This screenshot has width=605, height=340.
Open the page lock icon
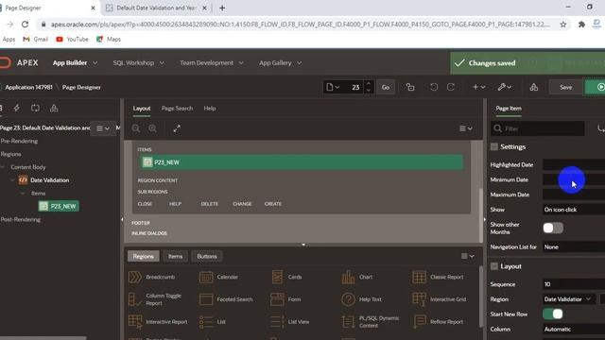click(410, 87)
